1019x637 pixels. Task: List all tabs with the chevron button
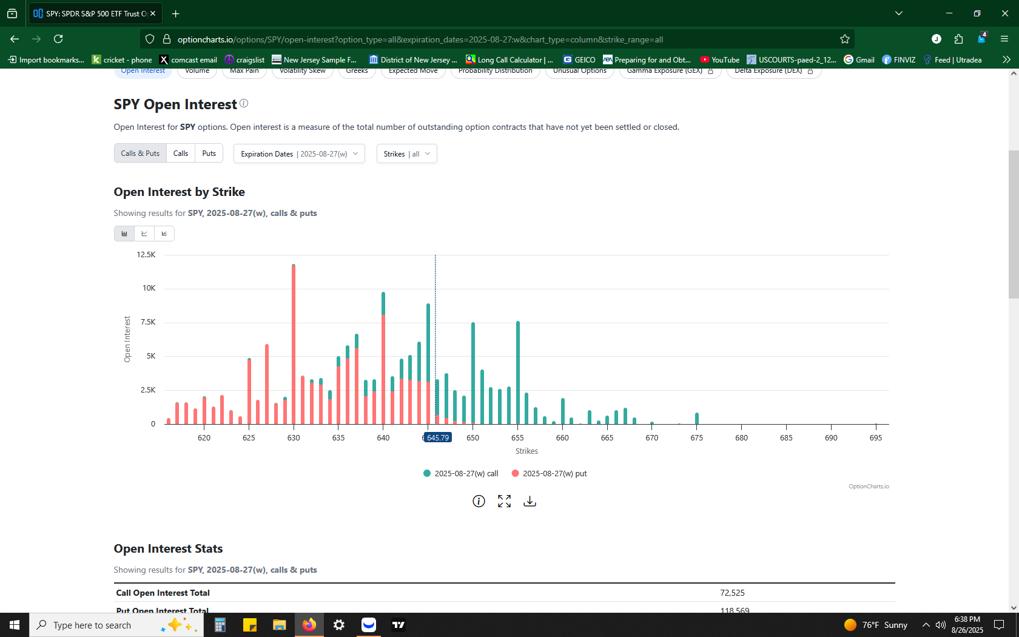899,13
